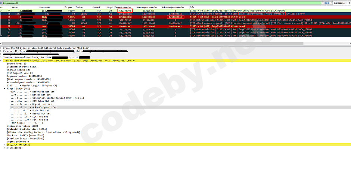Select packet 74 SYN row
This screenshot has height=170, width=351.
(x=175, y=11)
